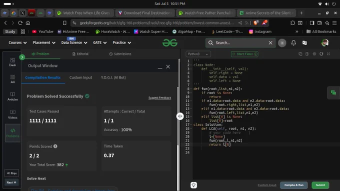Minimize the Output Window panel
Image resolution: width=340 pixels, height=191 pixels.
point(160,67)
